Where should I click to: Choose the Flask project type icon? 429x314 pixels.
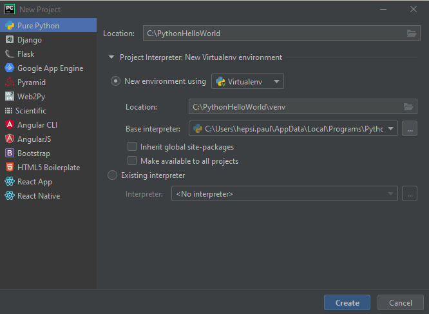click(10, 54)
